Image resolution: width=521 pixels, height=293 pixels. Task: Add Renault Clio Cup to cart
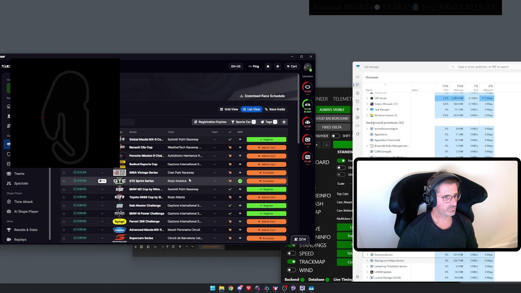click(x=267, y=148)
